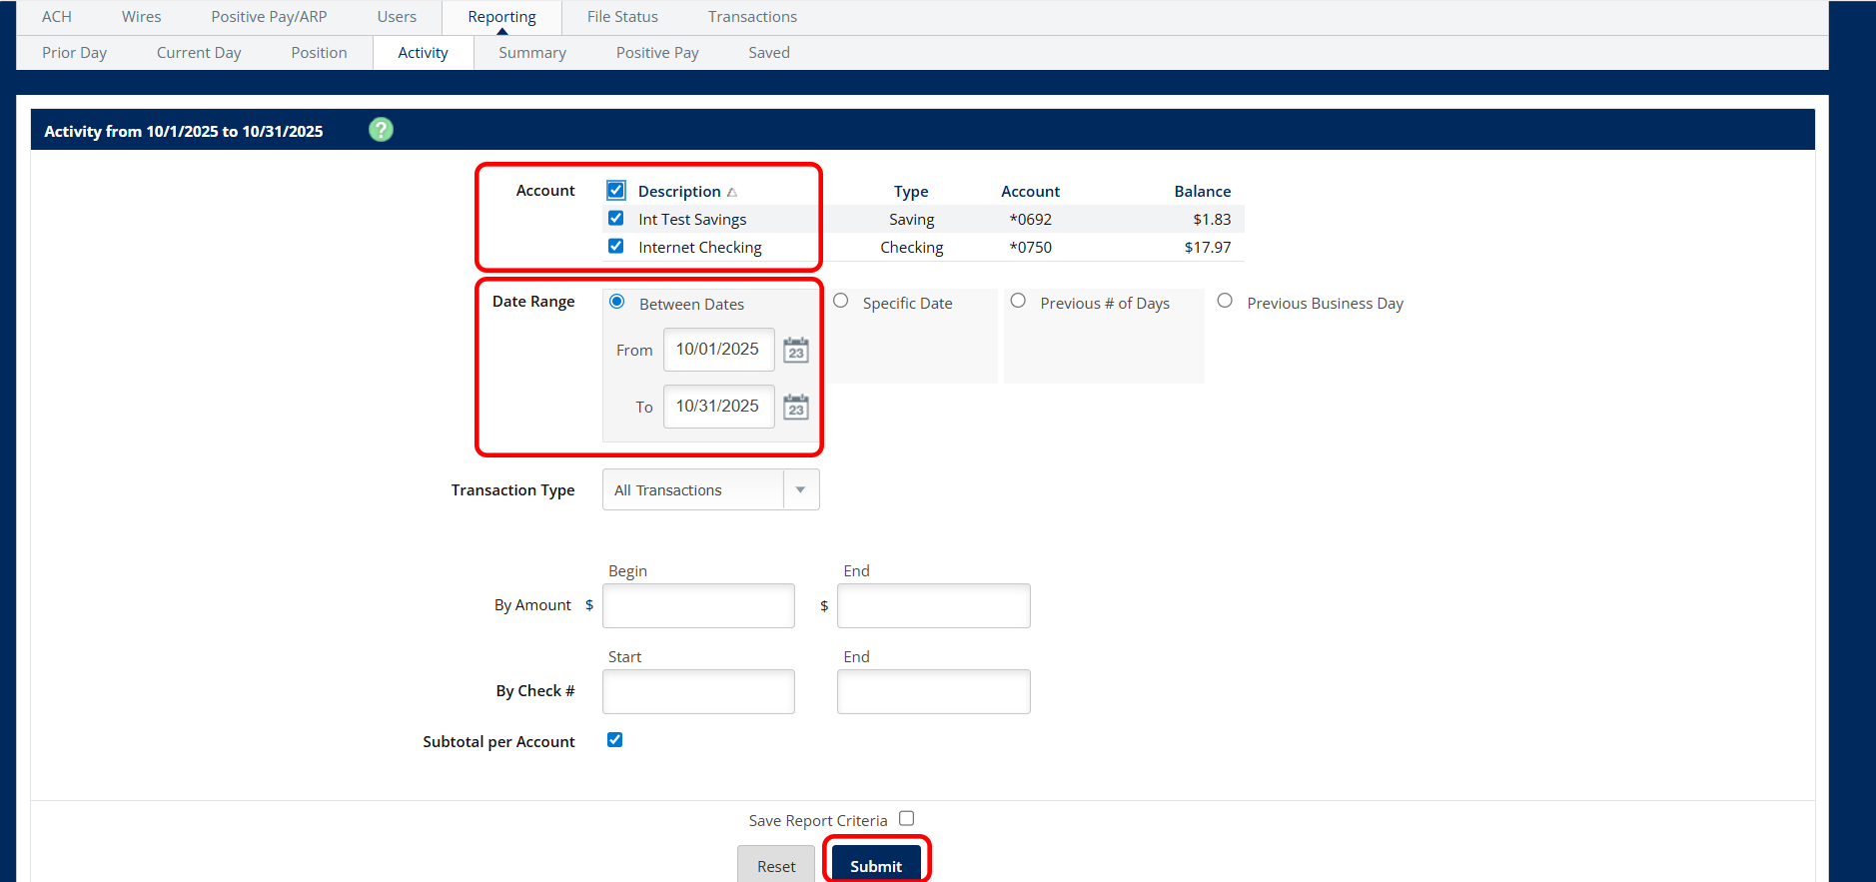
Task: Uncheck the Int Test Savings account
Action: [616, 219]
